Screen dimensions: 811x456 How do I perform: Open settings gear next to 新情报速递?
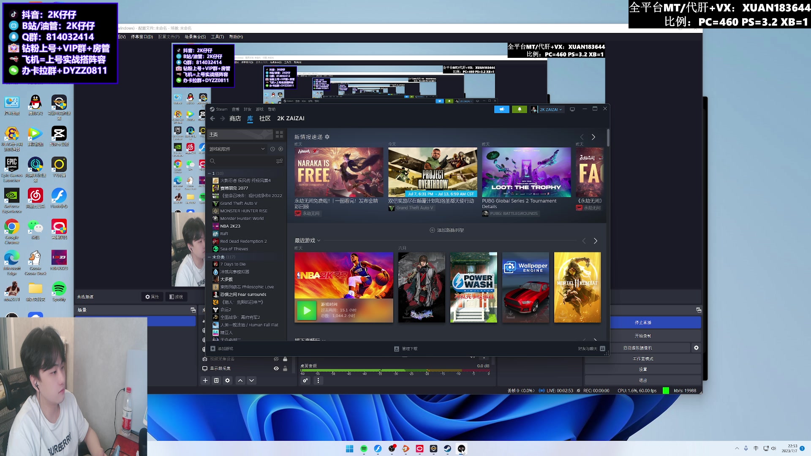[327, 137]
